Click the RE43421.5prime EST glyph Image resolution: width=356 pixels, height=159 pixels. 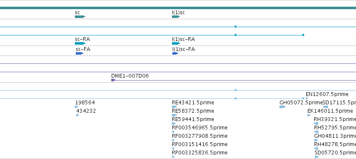174,107
